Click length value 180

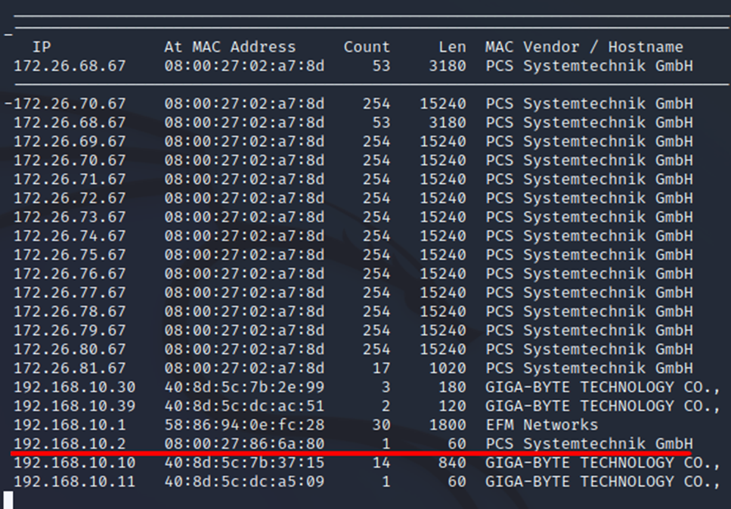click(452, 387)
